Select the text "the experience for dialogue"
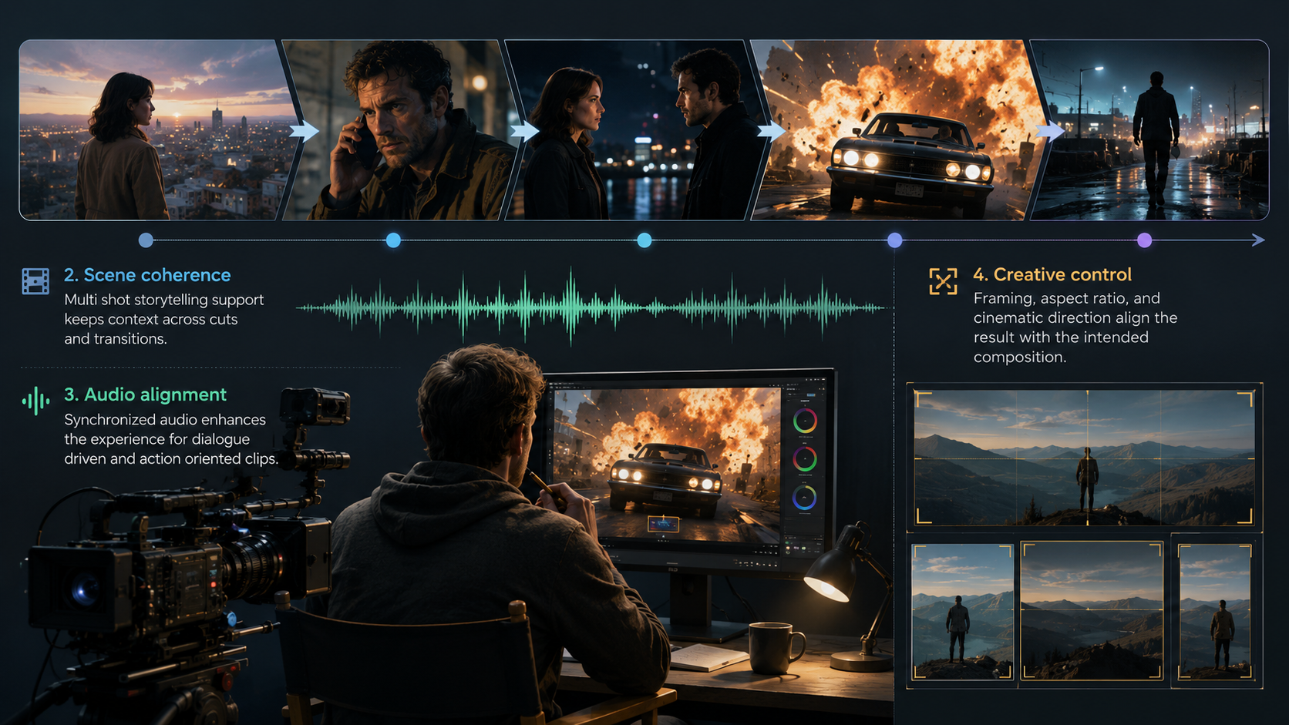This screenshot has width=1289, height=725. 157,439
